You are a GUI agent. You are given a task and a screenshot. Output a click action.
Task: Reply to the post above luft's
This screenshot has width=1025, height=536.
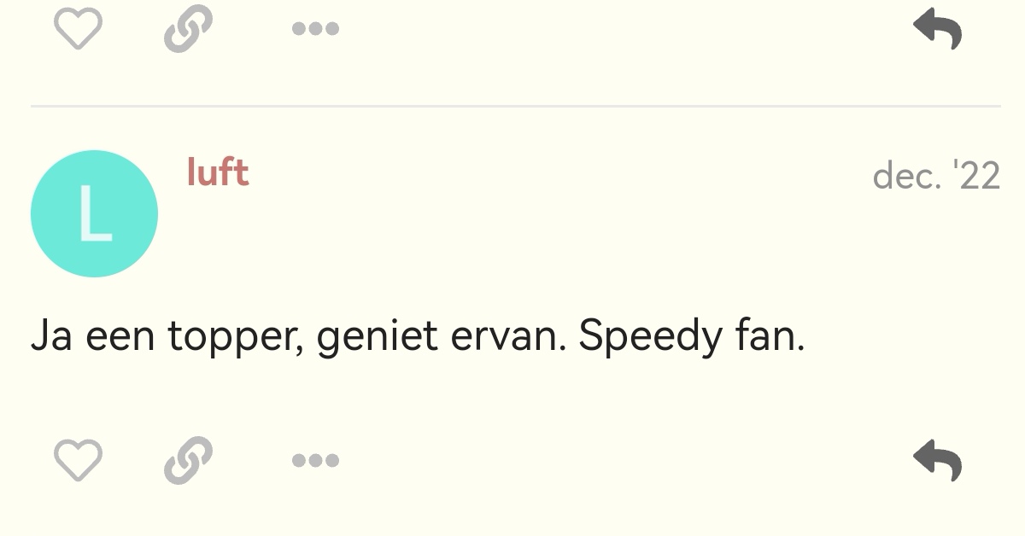pos(938,28)
